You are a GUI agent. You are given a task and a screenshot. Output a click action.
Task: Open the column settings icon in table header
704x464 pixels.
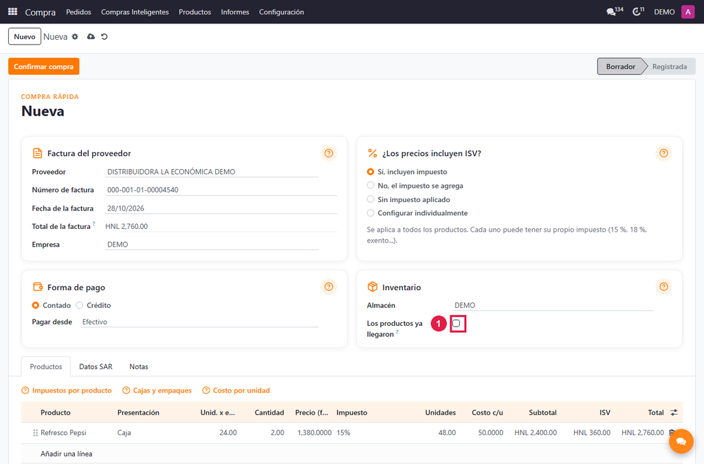pyautogui.click(x=674, y=412)
